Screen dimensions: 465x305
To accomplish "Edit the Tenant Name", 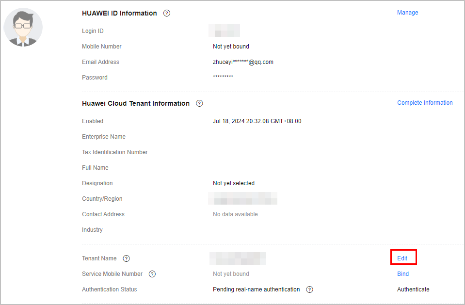I will (x=402, y=258).
